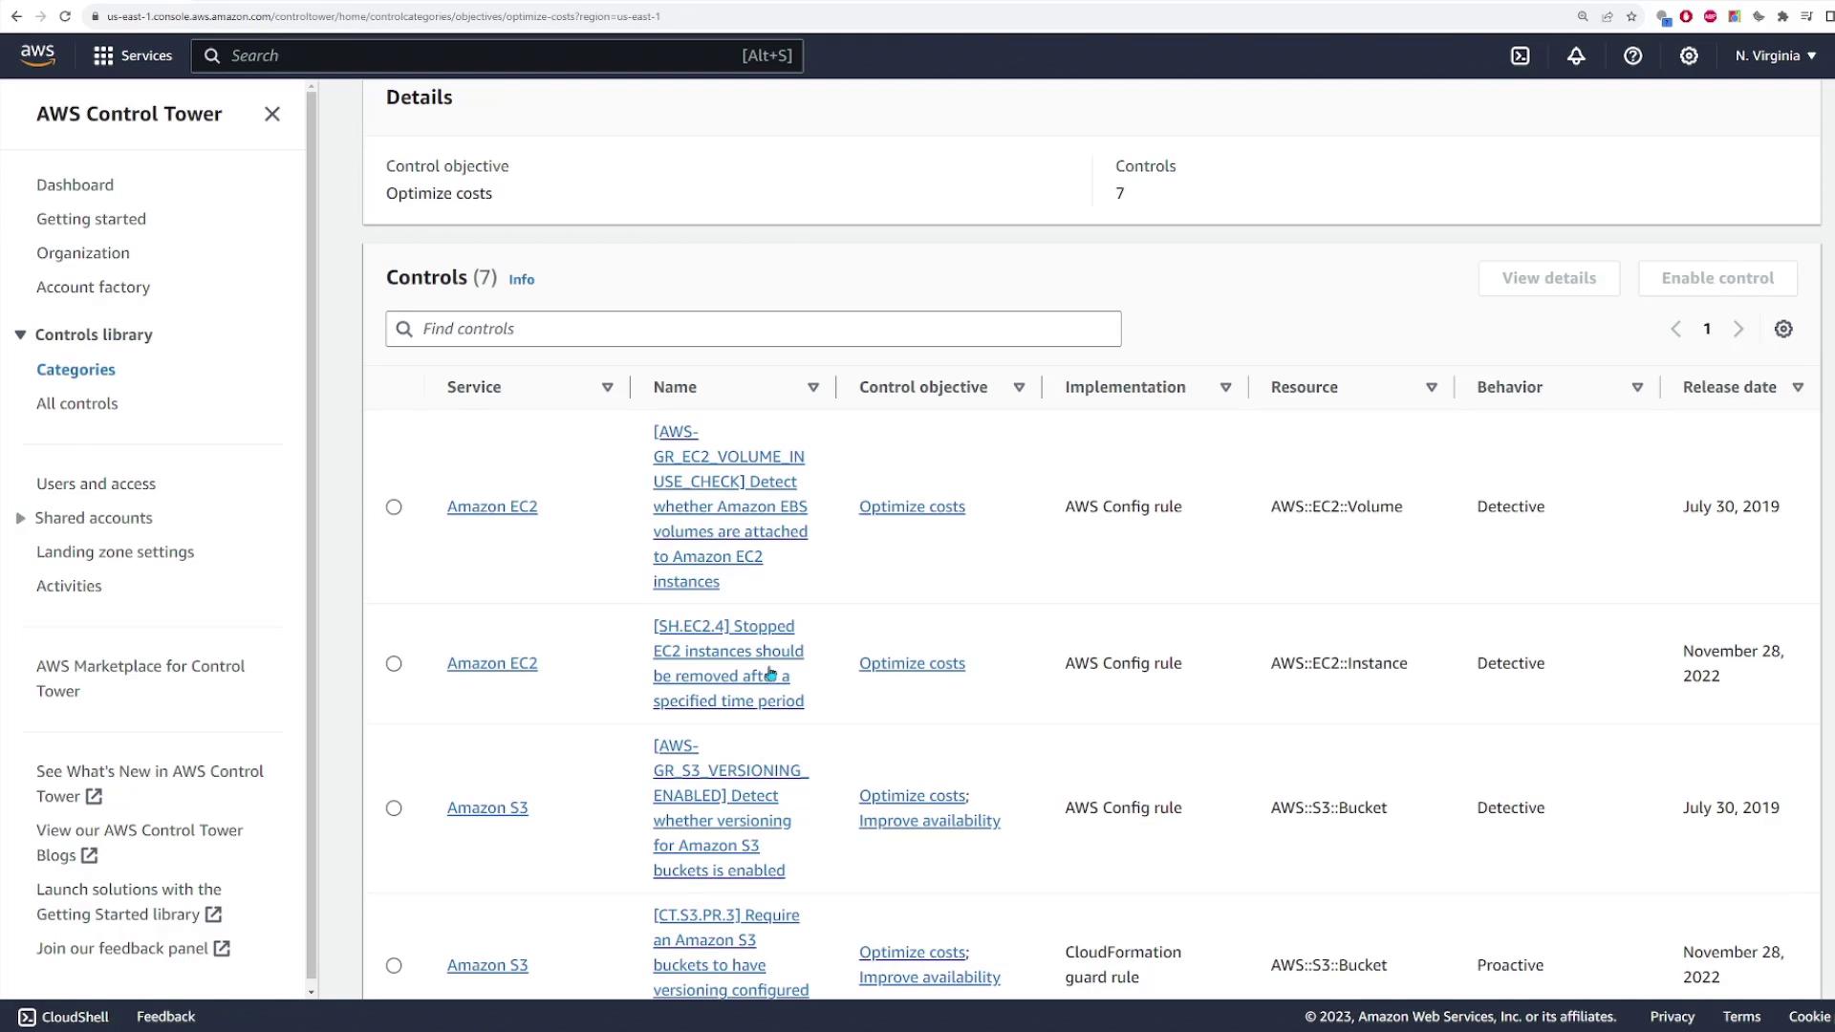Open the notifications bell icon

click(x=1576, y=55)
